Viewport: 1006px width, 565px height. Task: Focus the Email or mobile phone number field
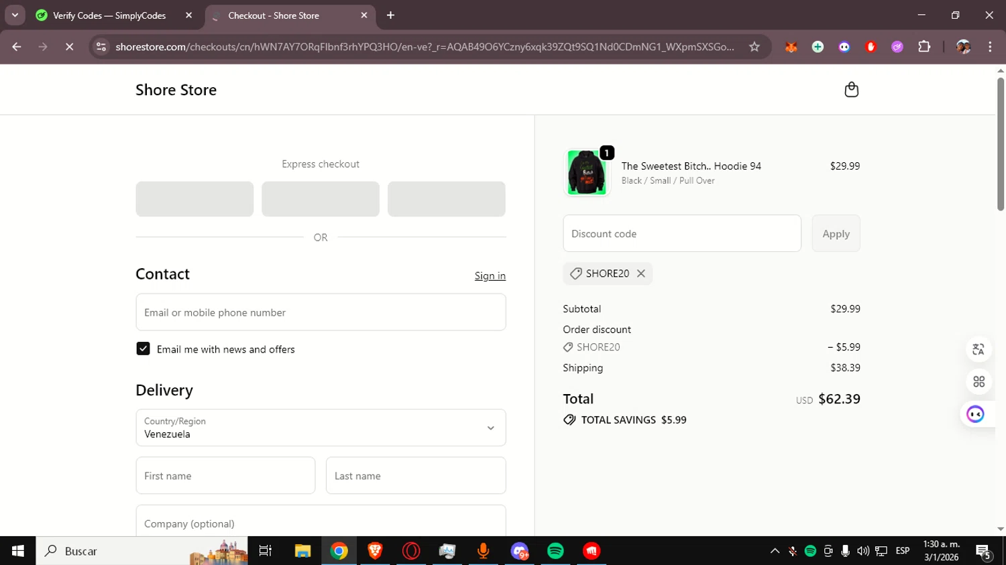pyautogui.click(x=321, y=312)
